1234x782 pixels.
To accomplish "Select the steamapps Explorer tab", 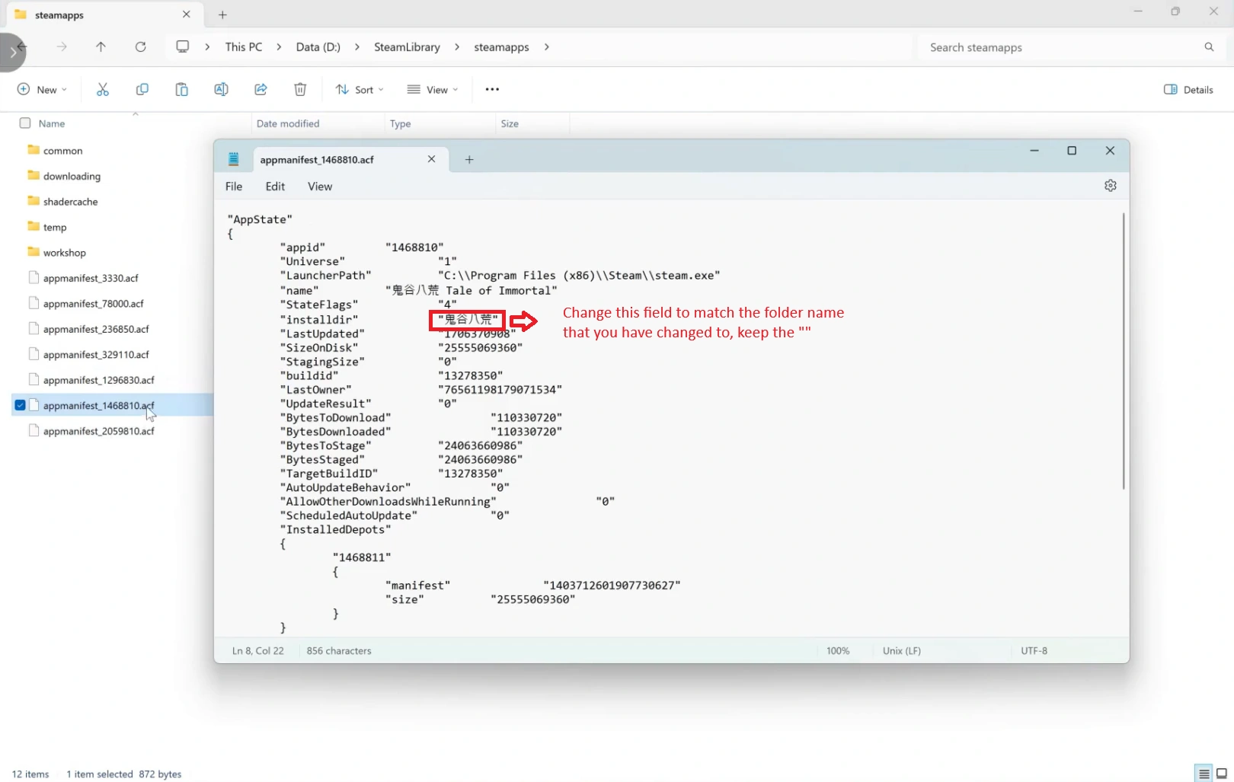I will click(103, 14).
